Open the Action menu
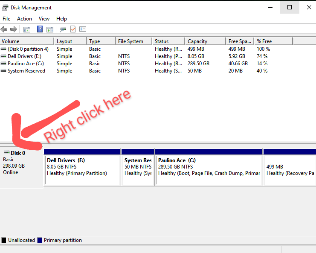316x253 pixels. (24, 19)
